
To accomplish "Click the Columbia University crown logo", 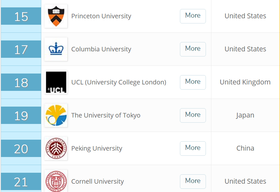I will click(x=56, y=49).
